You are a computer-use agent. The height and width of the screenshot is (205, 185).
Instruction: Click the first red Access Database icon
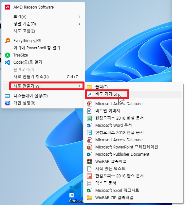click(89, 104)
